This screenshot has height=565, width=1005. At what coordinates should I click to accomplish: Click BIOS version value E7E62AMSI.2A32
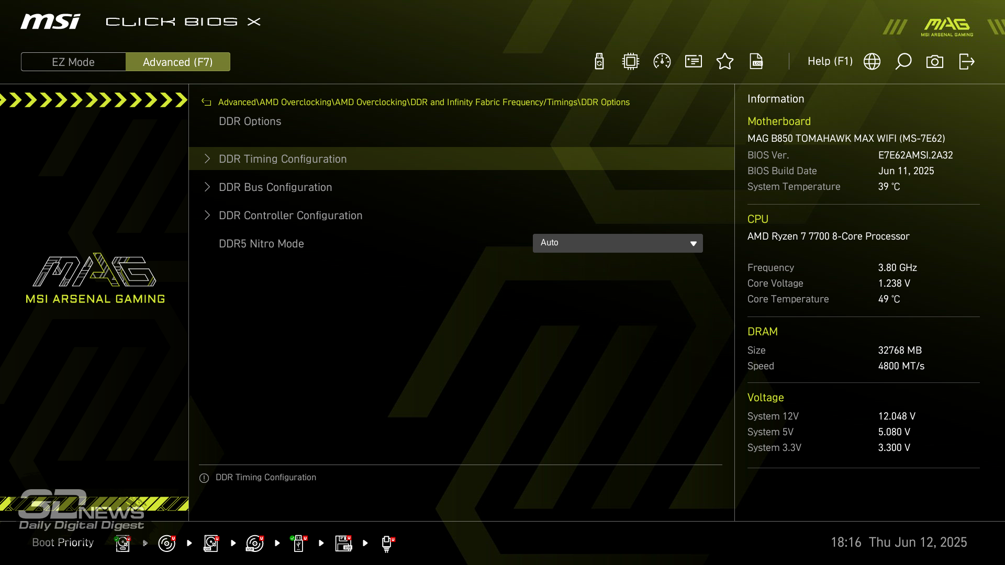coord(915,155)
